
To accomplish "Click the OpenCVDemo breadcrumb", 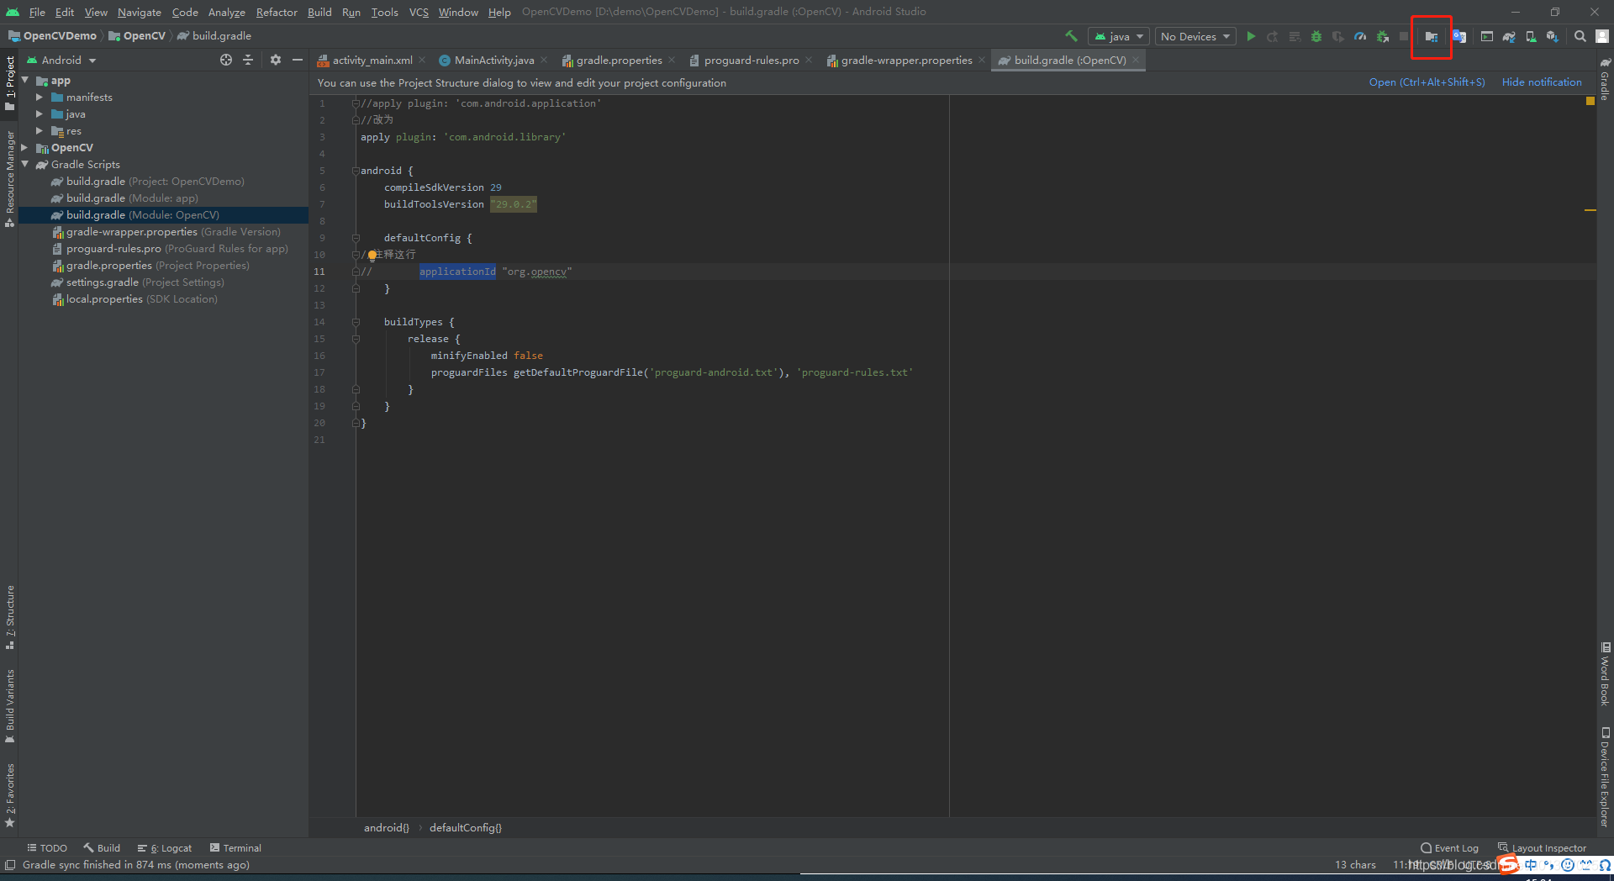I will [52, 36].
